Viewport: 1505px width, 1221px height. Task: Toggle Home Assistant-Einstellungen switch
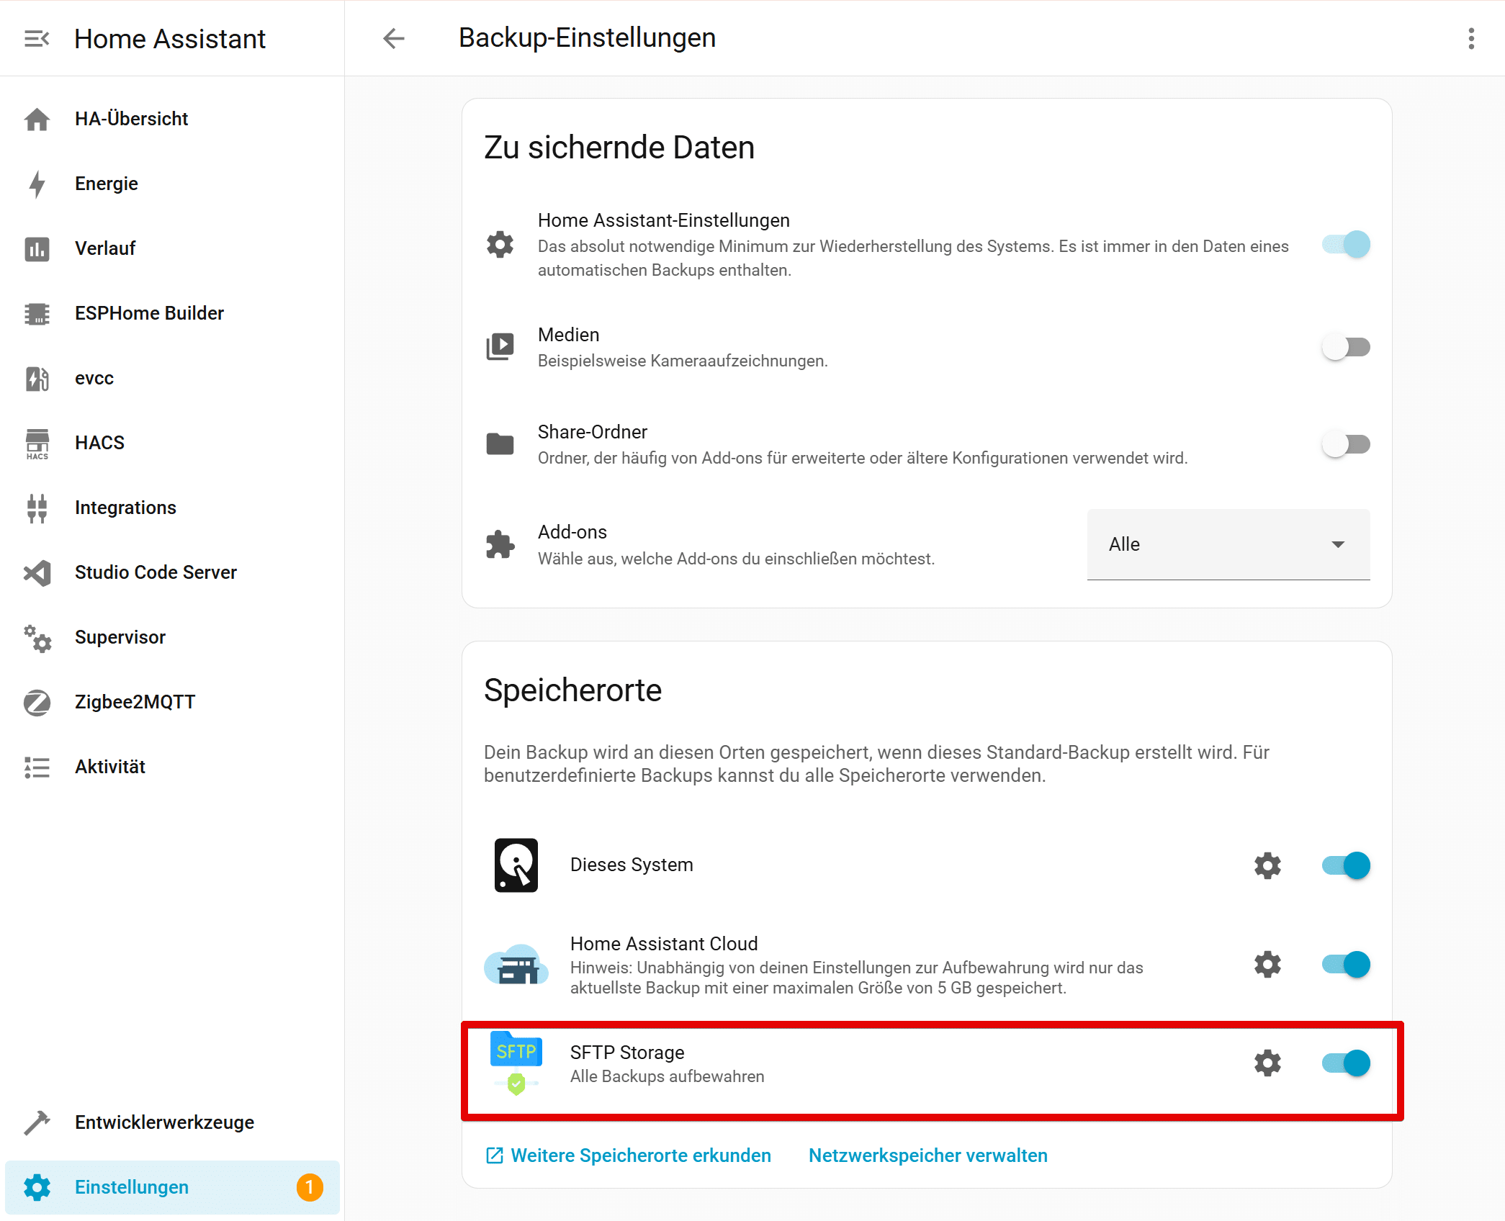click(x=1345, y=244)
